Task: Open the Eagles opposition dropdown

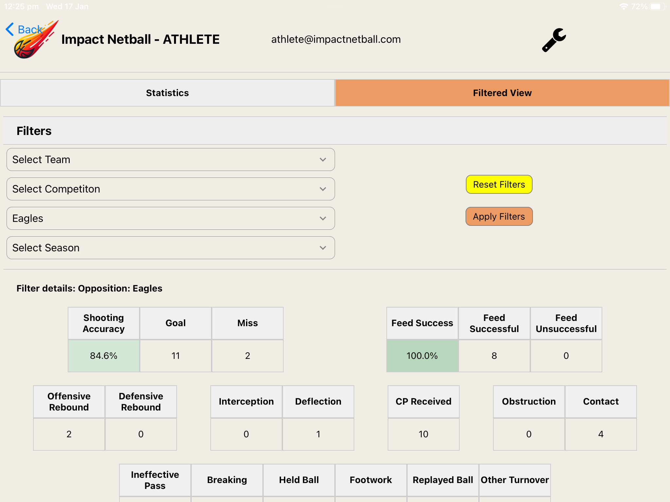Action: coord(170,218)
